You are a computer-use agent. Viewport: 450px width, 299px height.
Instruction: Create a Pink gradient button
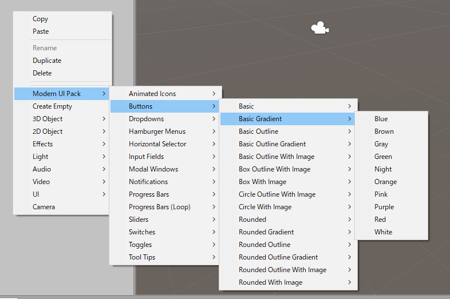[x=392, y=194]
